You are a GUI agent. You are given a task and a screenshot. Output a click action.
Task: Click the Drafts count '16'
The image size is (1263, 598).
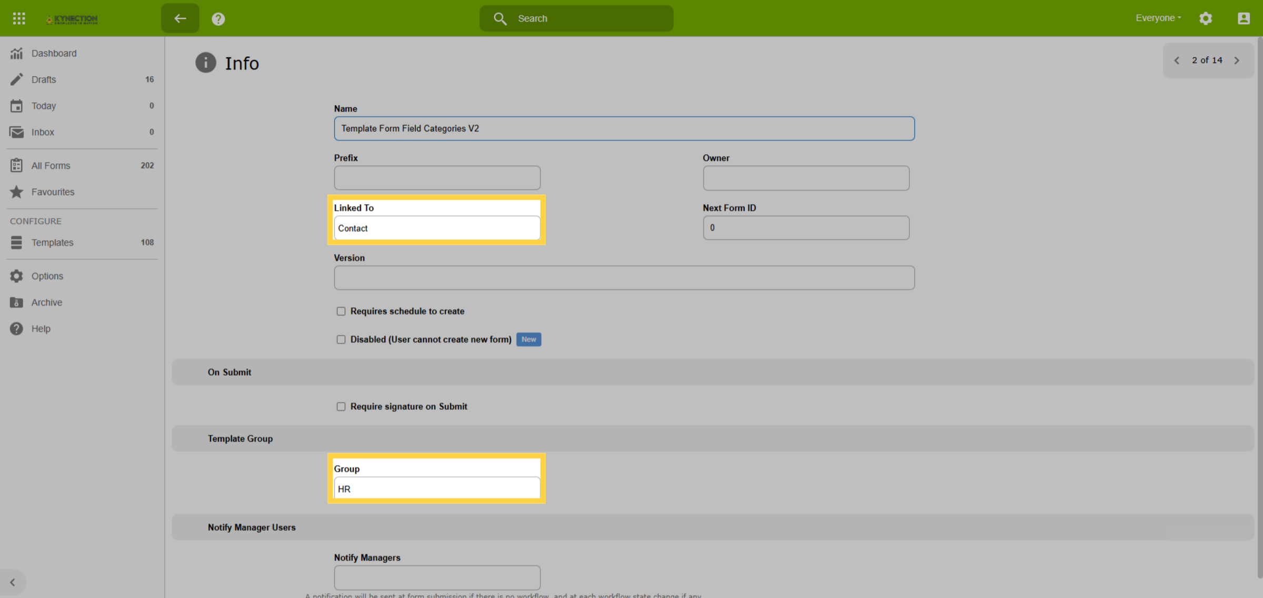(x=149, y=79)
